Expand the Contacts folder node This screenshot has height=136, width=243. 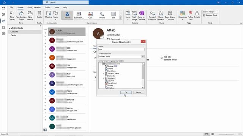[x=104, y=78]
